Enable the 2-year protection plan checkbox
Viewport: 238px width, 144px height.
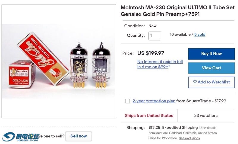(x=127, y=101)
